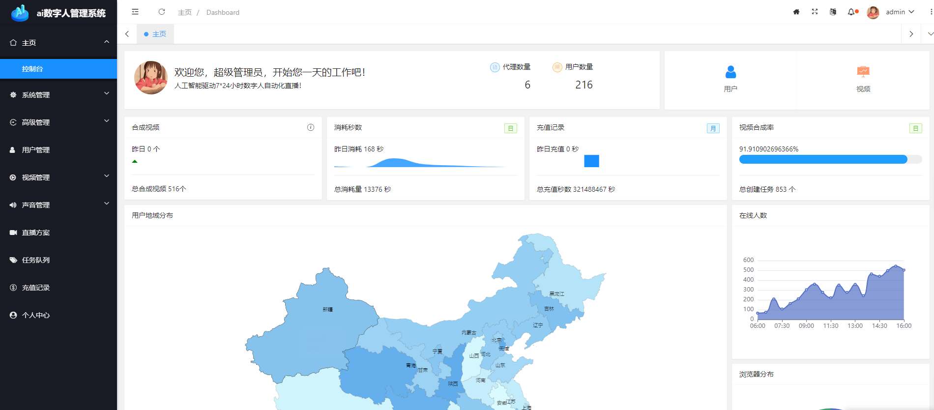Open the tabs dropdown arrow at far right
The height and width of the screenshot is (410, 934).
click(x=930, y=34)
